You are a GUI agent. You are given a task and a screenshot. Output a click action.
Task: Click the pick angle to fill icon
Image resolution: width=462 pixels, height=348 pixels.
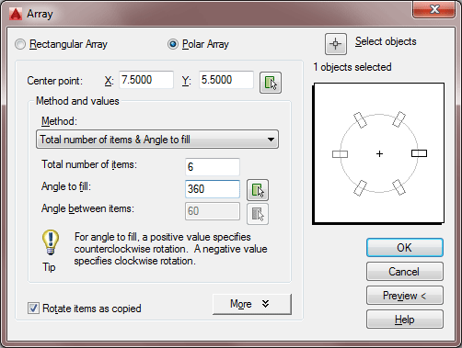pos(258,190)
